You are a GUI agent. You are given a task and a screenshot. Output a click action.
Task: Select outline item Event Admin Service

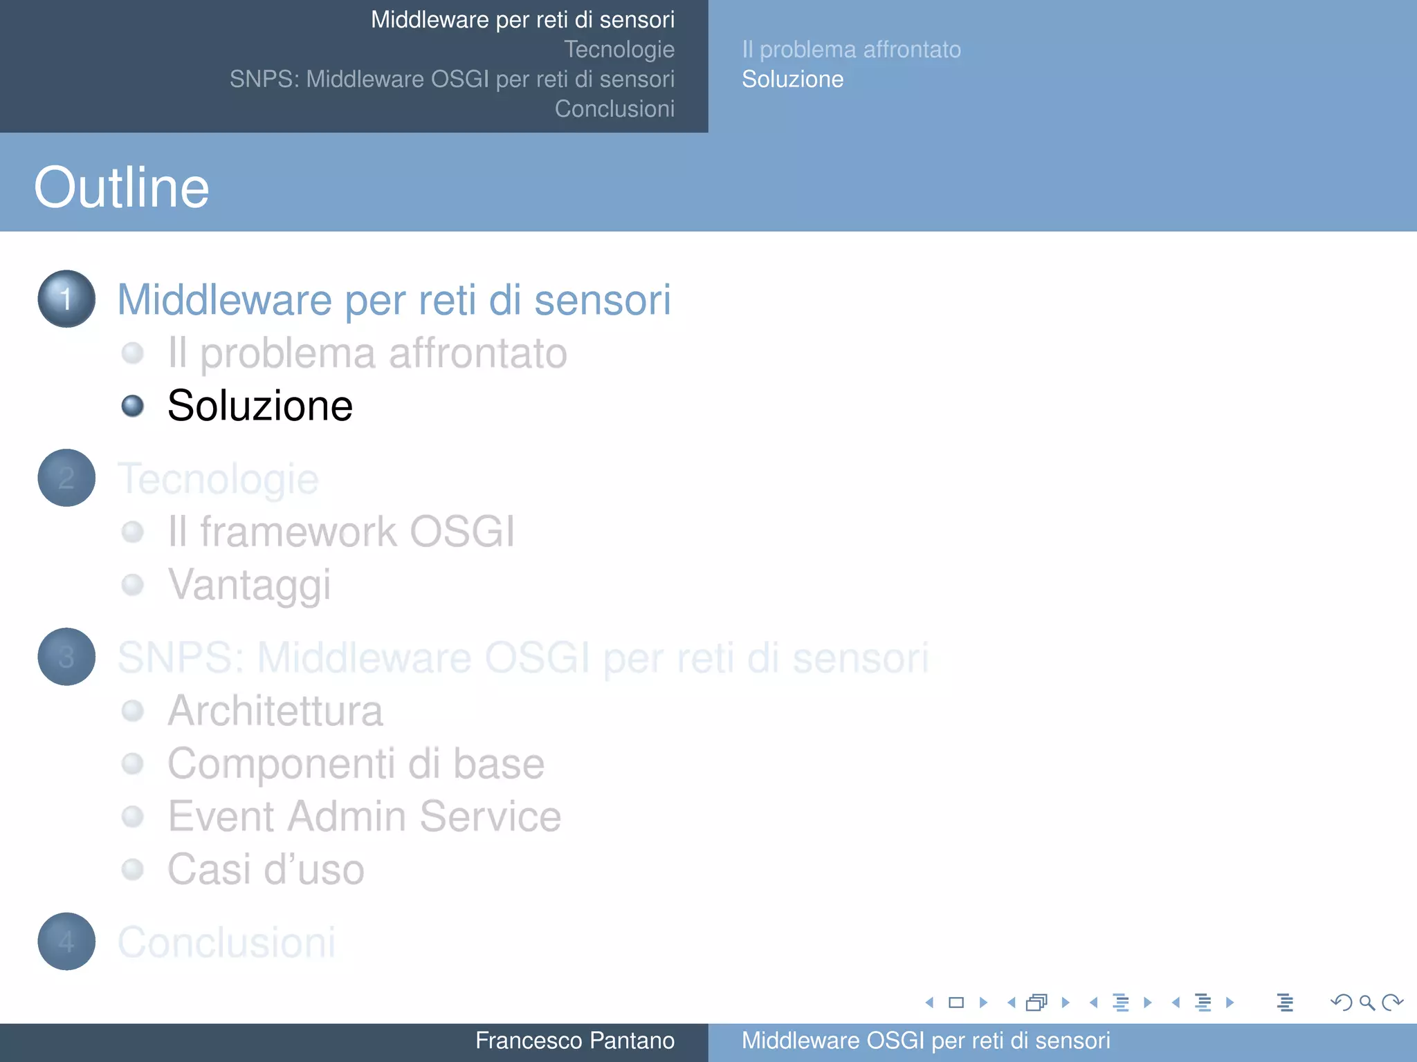tap(365, 817)
